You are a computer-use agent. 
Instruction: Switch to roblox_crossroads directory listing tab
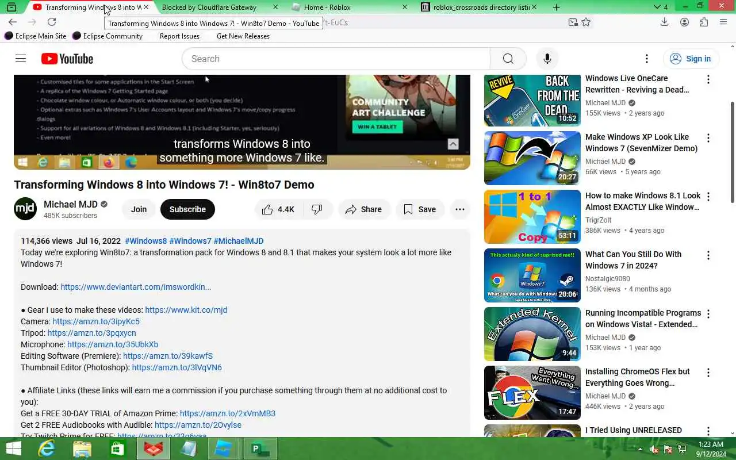click(x=479, y=7)
